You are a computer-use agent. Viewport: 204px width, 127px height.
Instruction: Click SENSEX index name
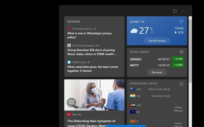tap(136, 59)
